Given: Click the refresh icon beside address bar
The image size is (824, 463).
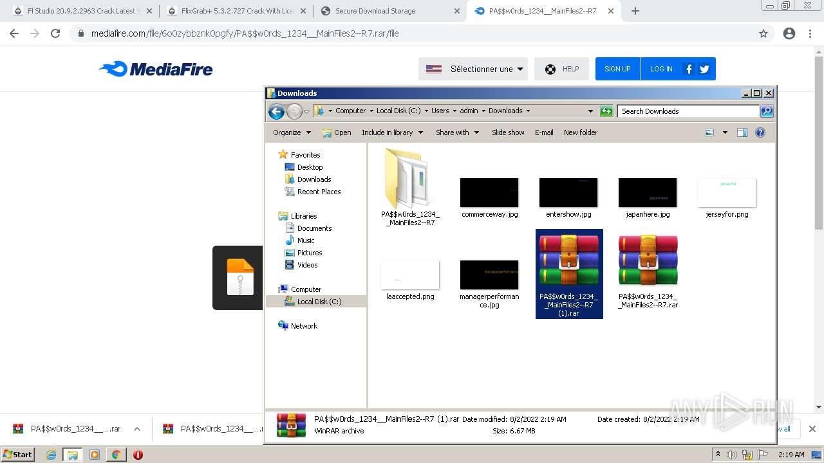Looking at the screenshot, I should point(606,111).
